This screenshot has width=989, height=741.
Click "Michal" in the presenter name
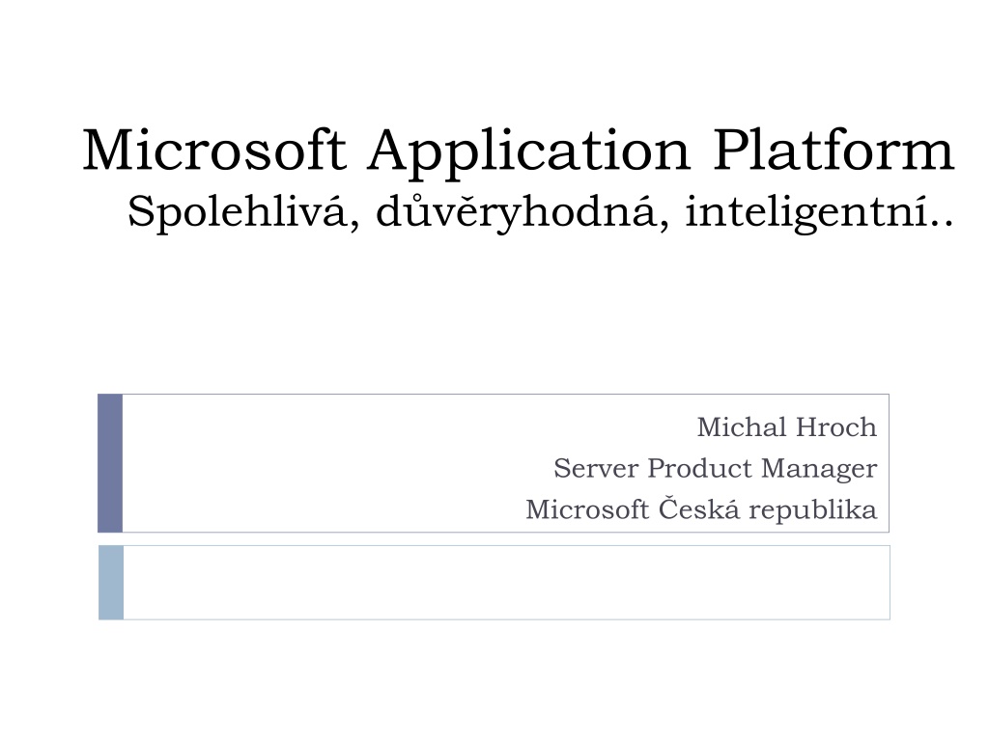click(x=741, y=427)
